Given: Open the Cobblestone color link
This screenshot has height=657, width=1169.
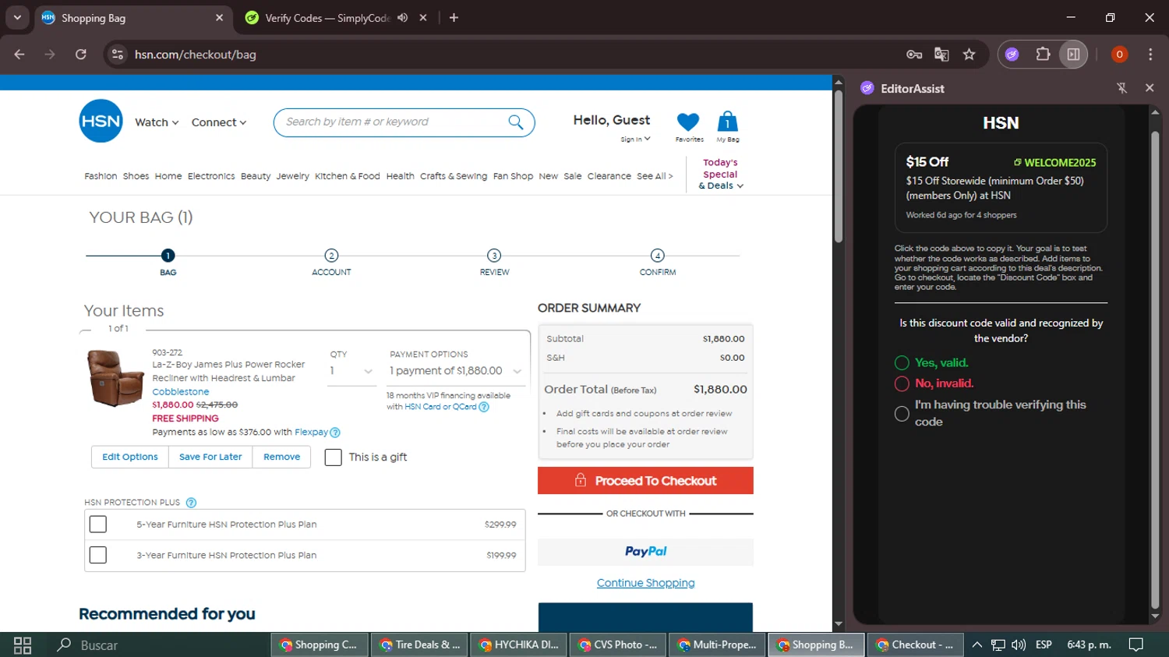Looking at the screenshot, I should pos(181,392).
